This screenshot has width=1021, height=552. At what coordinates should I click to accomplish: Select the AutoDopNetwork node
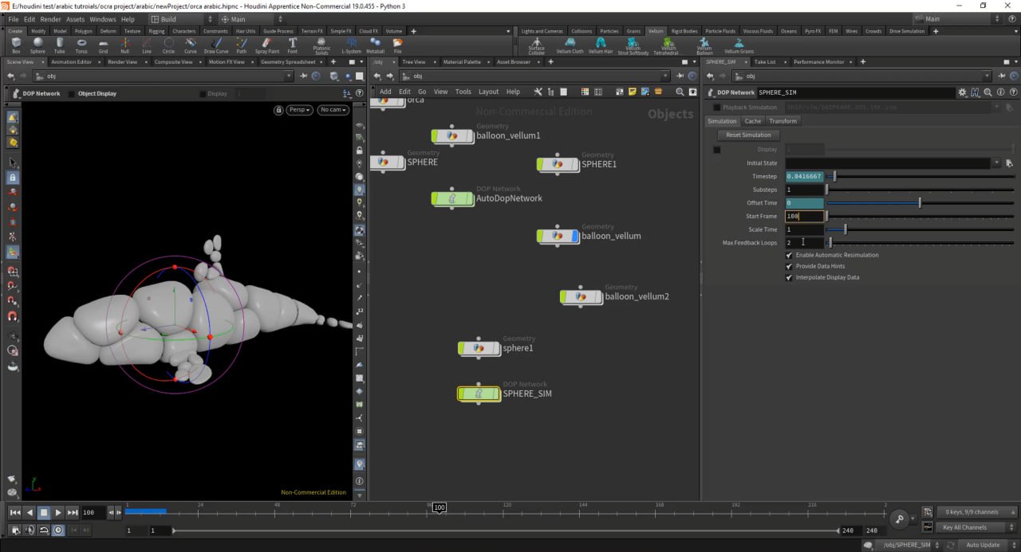pyautogui.click(x=452, y=198)
